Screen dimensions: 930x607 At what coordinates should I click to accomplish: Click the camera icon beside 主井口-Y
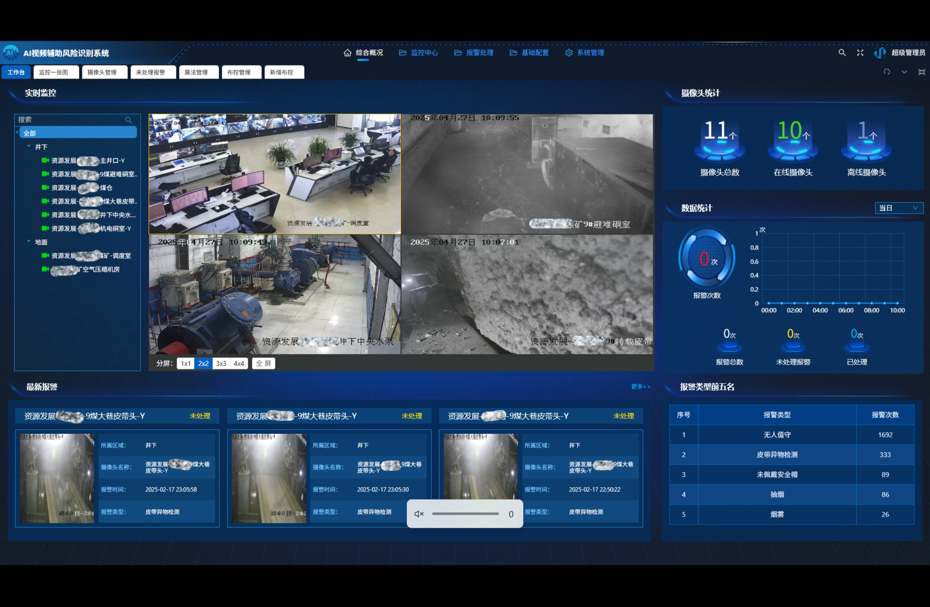tap(45, 160)
